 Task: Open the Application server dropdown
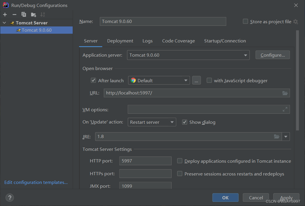coord(188,55)
